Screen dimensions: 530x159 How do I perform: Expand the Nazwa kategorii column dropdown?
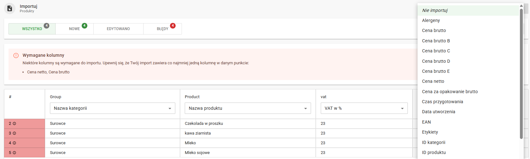pyautogui.click(x=112, y=108)
